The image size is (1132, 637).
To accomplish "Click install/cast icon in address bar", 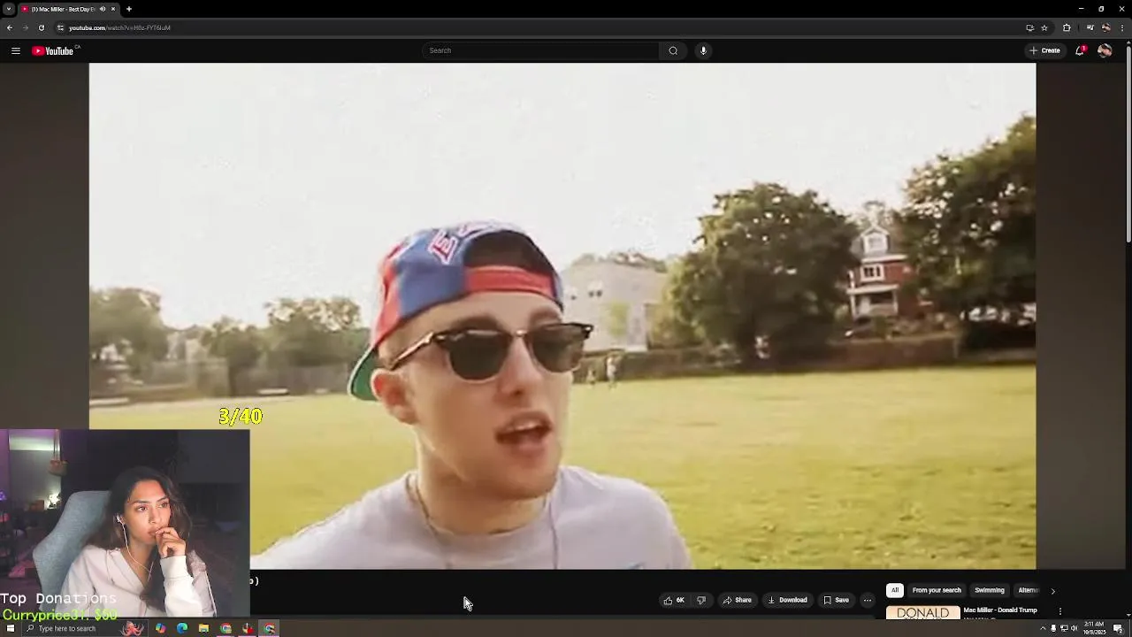I will (x=1029, y=27).
